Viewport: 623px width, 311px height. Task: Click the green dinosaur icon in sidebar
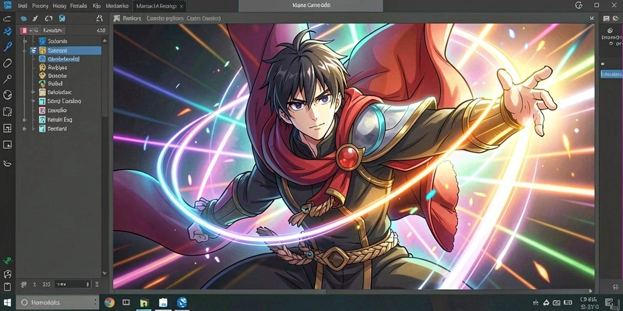[x=7, y=261]
